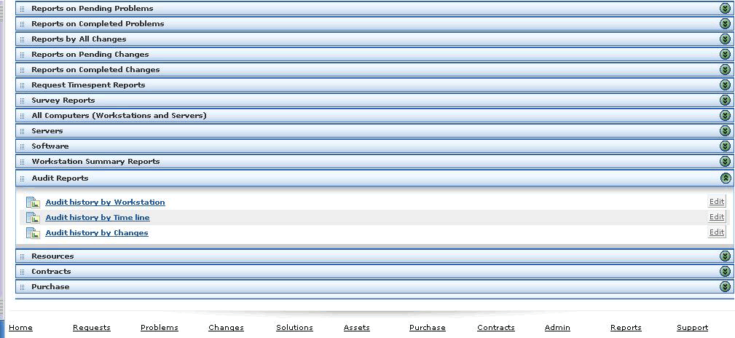Expand the Purchase reports section
Viewport: 735px width, 338px height.
coord(725,286)
